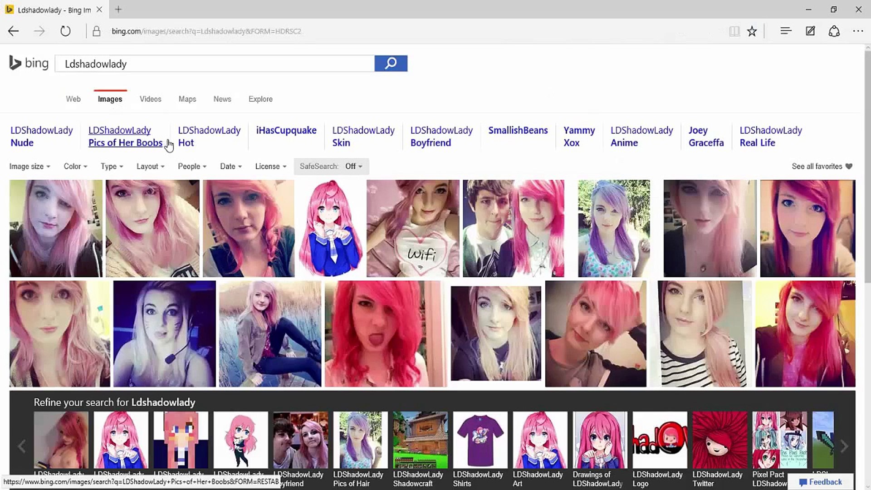Screen dimensions: 871x490
Task: Go back with the back arrow
Action: pyautogui.click(x=14, y=31)
